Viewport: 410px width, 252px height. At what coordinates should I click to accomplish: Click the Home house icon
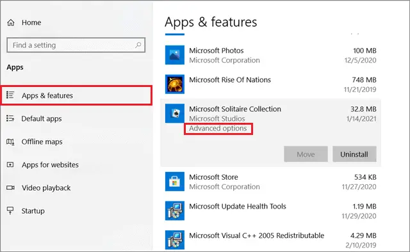click(x=11, y=23)
